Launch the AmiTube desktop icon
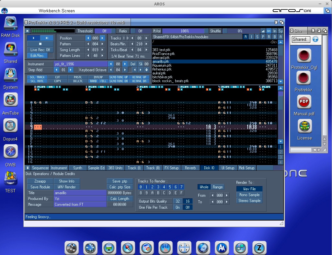 click(10, 100)
